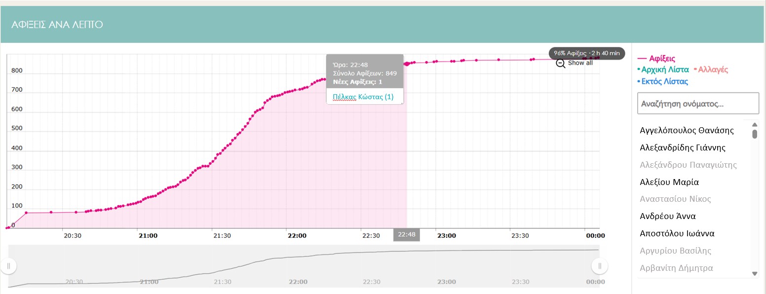Select Ανδρέου Άννα in the list
The height and width of the screenshot is (294, 766).
(667, 216)
